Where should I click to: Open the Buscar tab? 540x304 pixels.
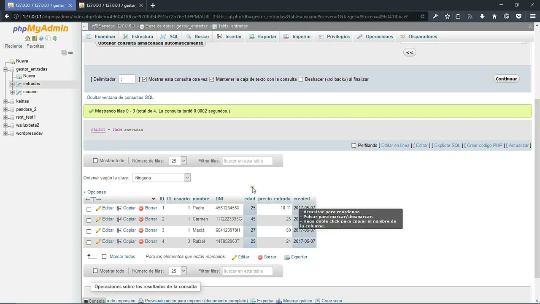197,37
